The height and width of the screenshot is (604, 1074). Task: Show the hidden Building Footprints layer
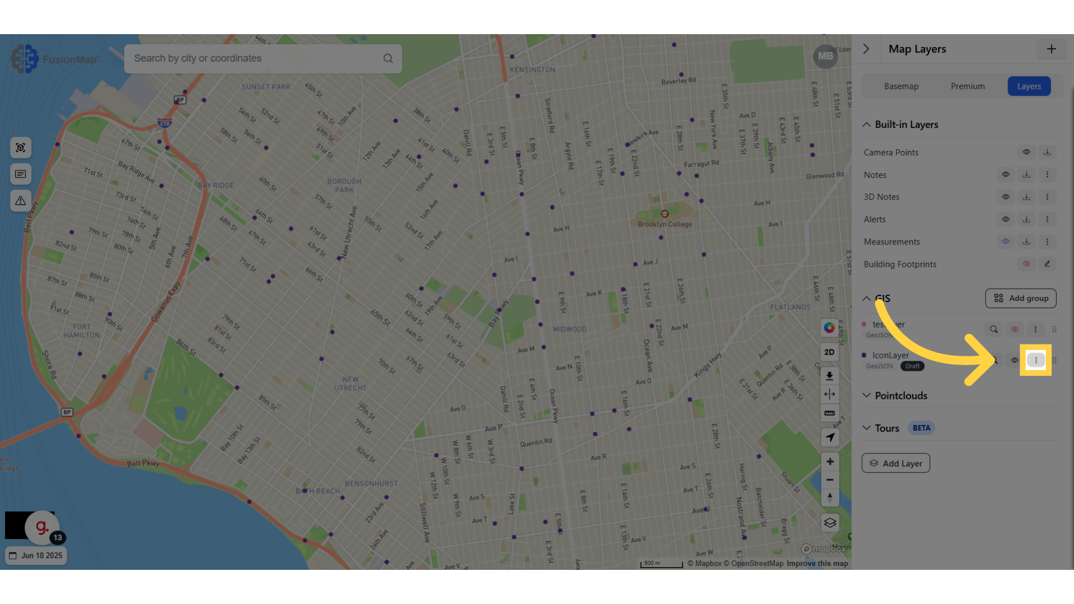pyautogui.click(x=1026, y=264)
